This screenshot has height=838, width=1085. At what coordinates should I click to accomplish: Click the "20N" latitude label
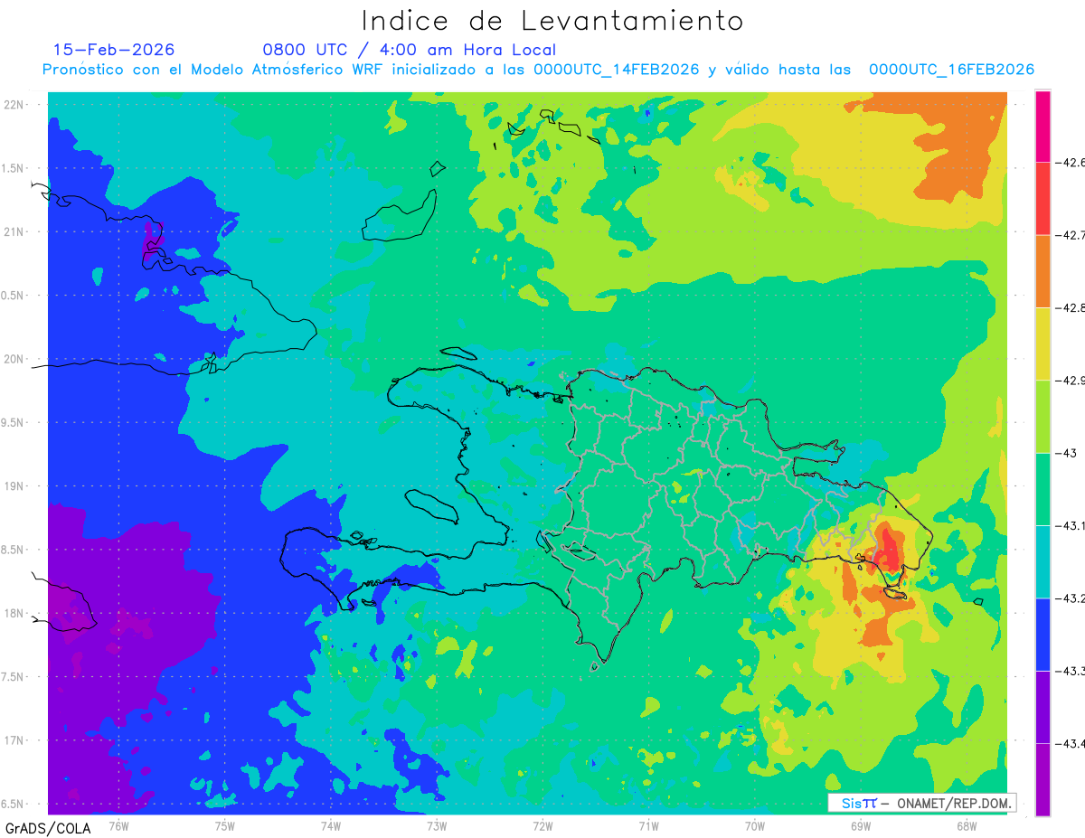pyautogui.click(x=14, y=359)
